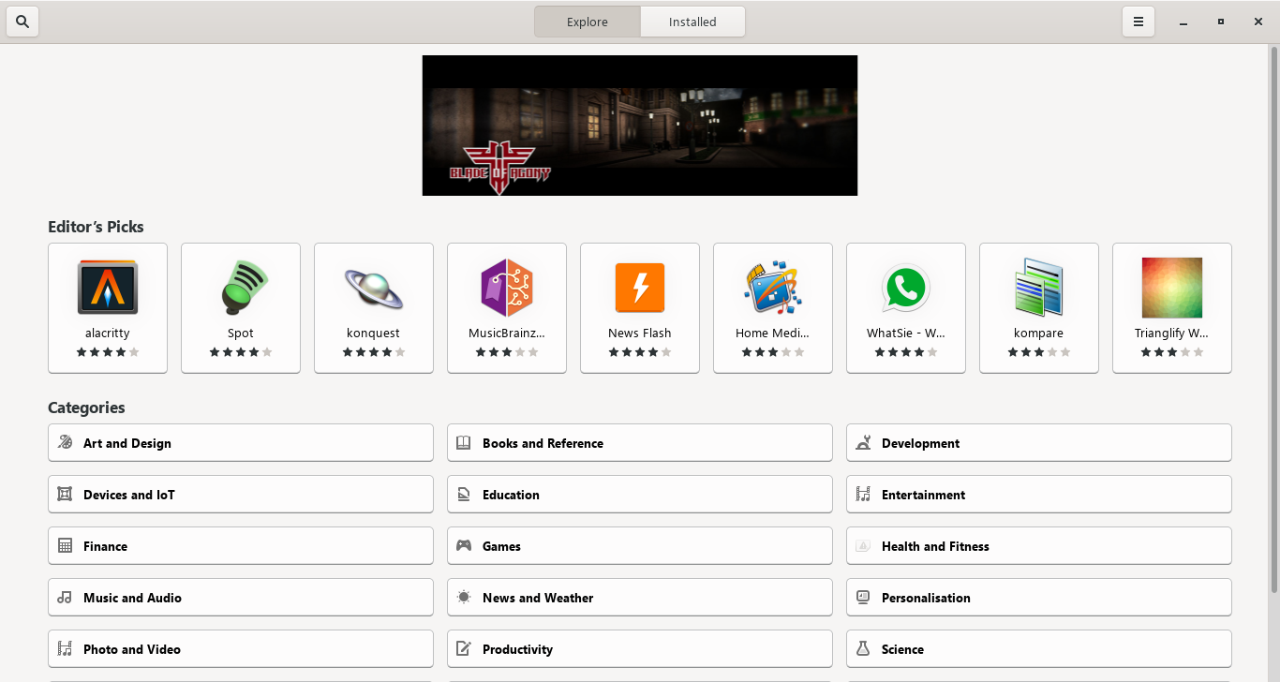
Task: Open the Blade of Agony featured banner
Action: pos(640,126)
